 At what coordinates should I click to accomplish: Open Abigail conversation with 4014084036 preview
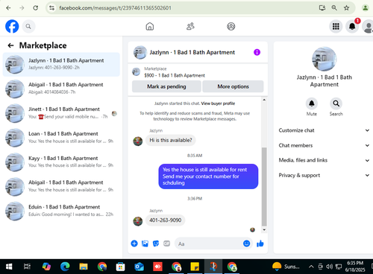pos(61,89)
